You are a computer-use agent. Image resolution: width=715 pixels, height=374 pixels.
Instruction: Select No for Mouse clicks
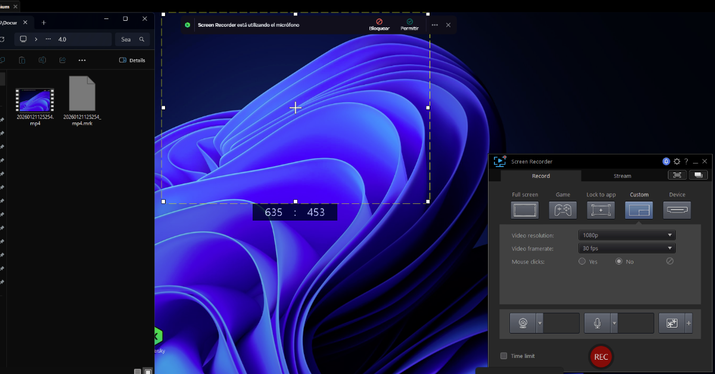[x=618, y=262]
